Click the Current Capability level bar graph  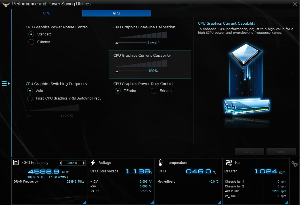click(141, 63)
